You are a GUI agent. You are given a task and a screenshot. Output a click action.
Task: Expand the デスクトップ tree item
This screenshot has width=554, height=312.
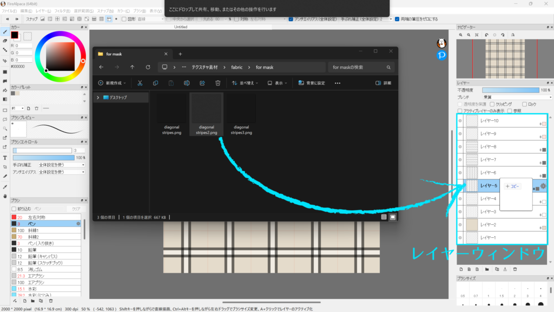[x=97, y=97]
